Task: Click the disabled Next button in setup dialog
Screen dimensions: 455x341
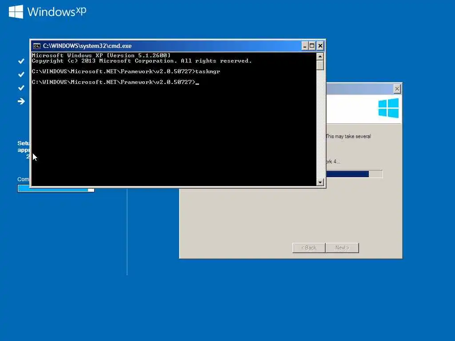Action: click(x=342, y=248)
